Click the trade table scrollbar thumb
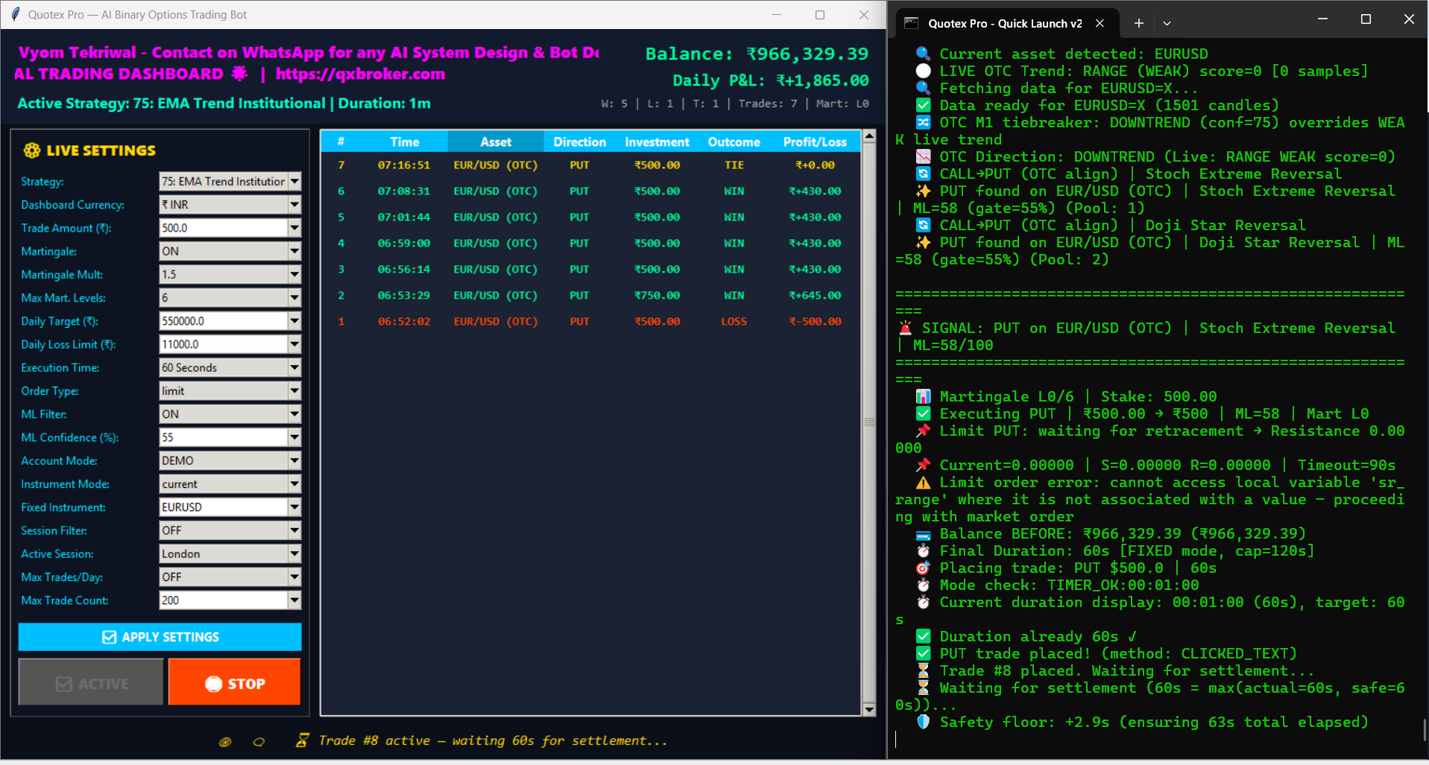This screenshot has width=1429, height=765. (x=869, y=422)
